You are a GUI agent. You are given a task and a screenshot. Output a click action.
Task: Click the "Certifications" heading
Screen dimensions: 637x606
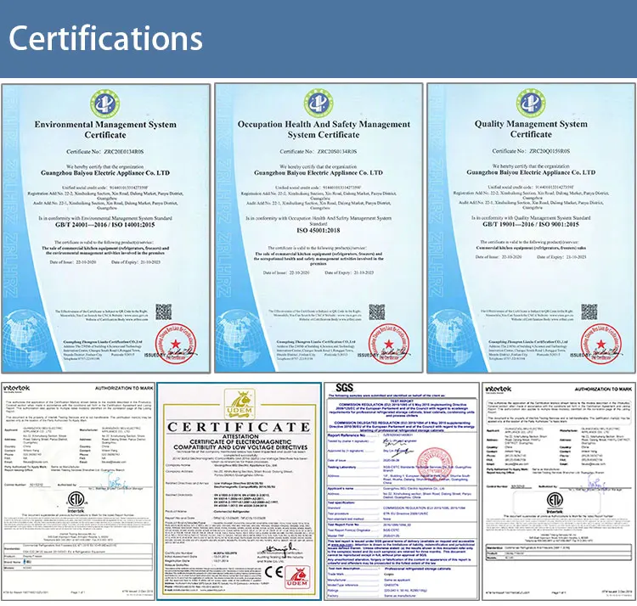point(105,38)
